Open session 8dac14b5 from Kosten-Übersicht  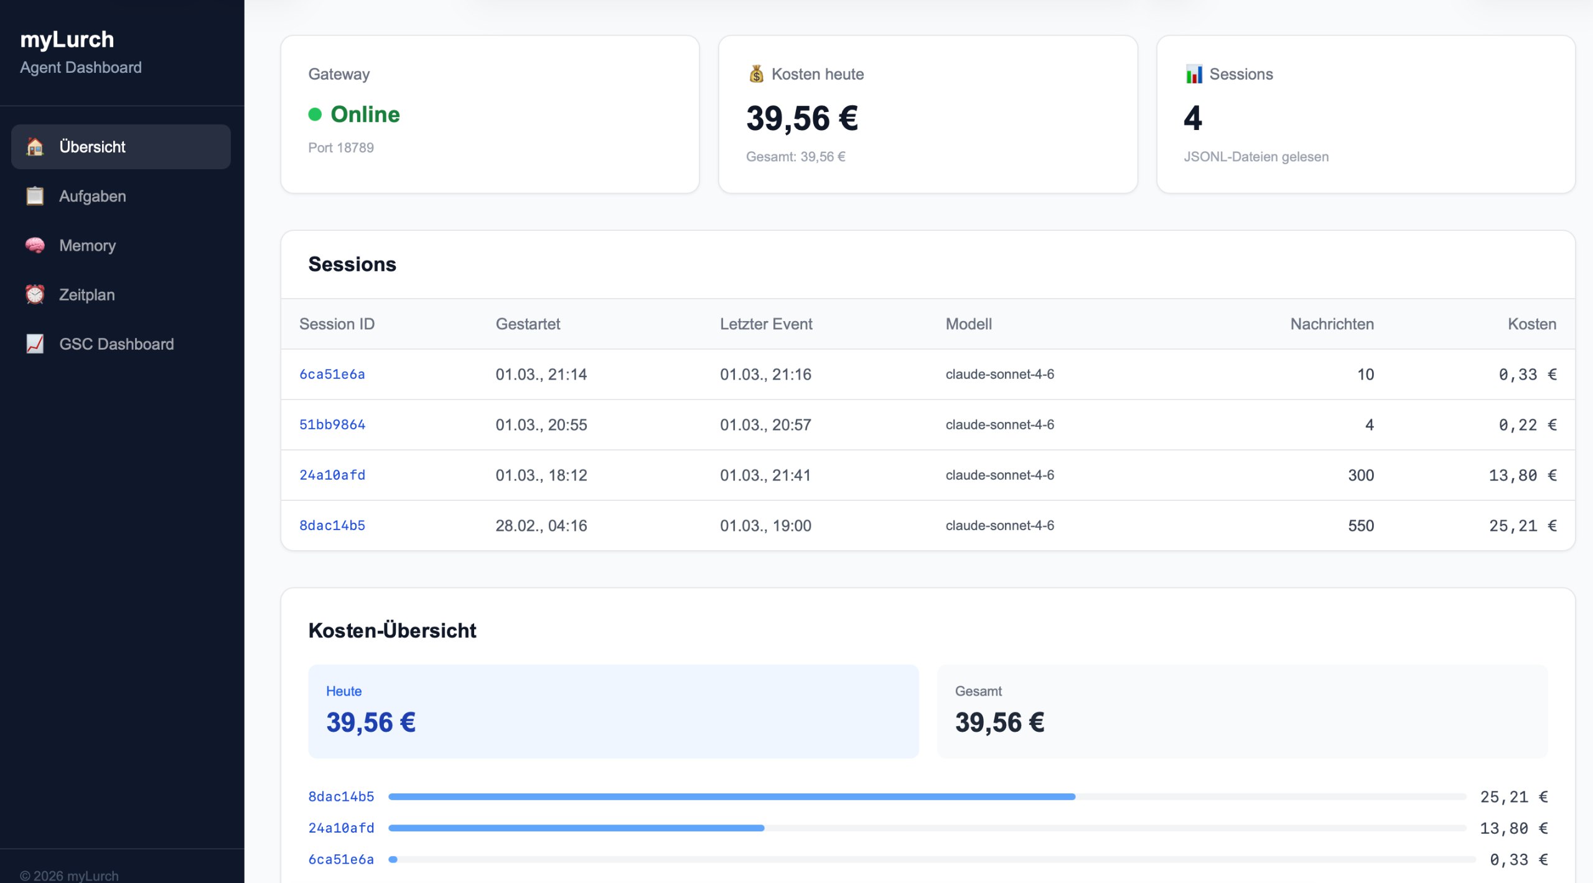point(340,796)
